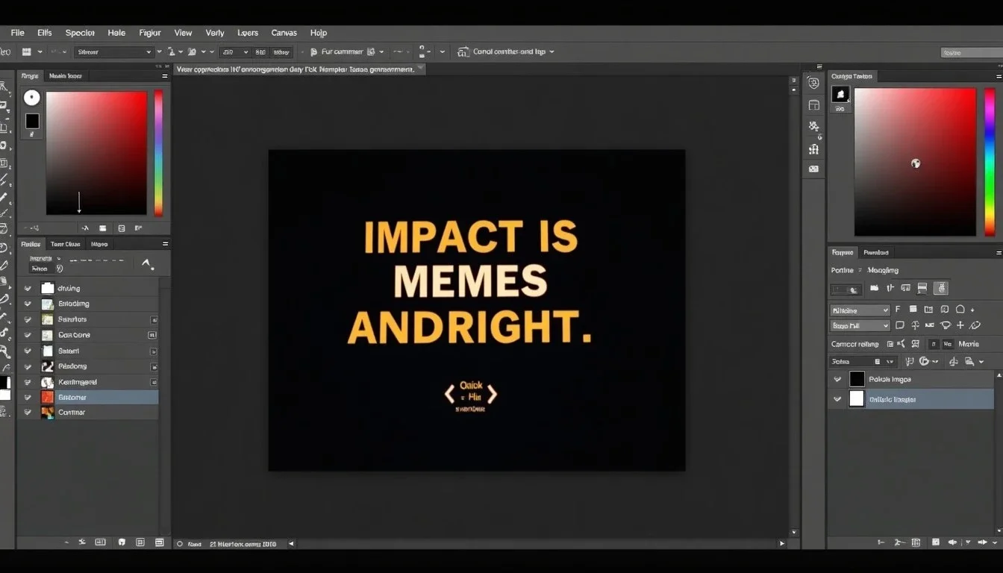Toggle visibility of druing layer
The image size is (1003, 573).
point(28,288)
